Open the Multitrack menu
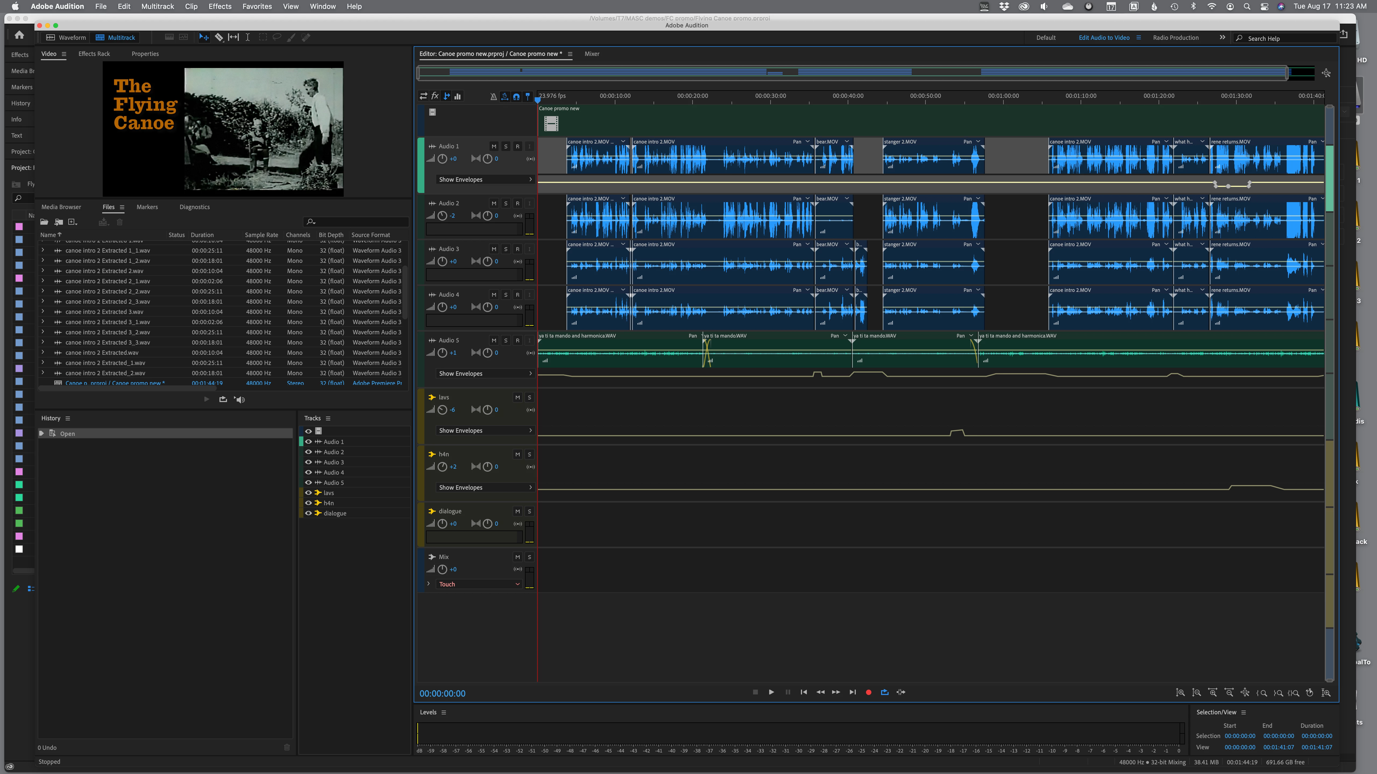 tap(157, 6)
